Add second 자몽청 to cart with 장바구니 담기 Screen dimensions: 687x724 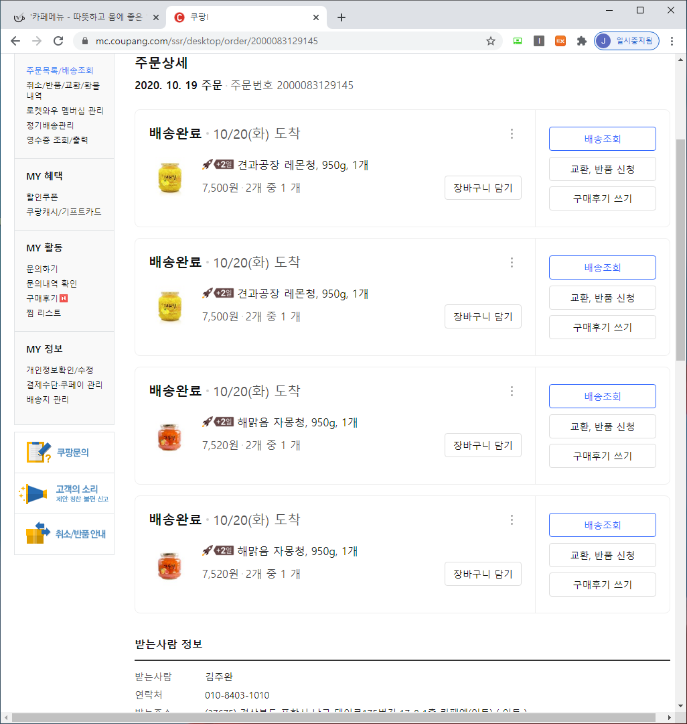(483, 575)
